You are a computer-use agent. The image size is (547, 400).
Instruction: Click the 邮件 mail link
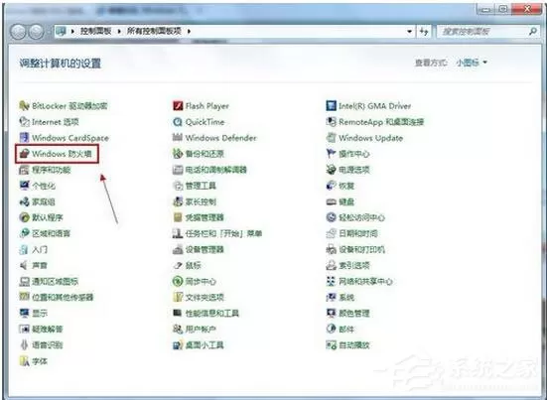pyautogui.click(x=346, y=330)
